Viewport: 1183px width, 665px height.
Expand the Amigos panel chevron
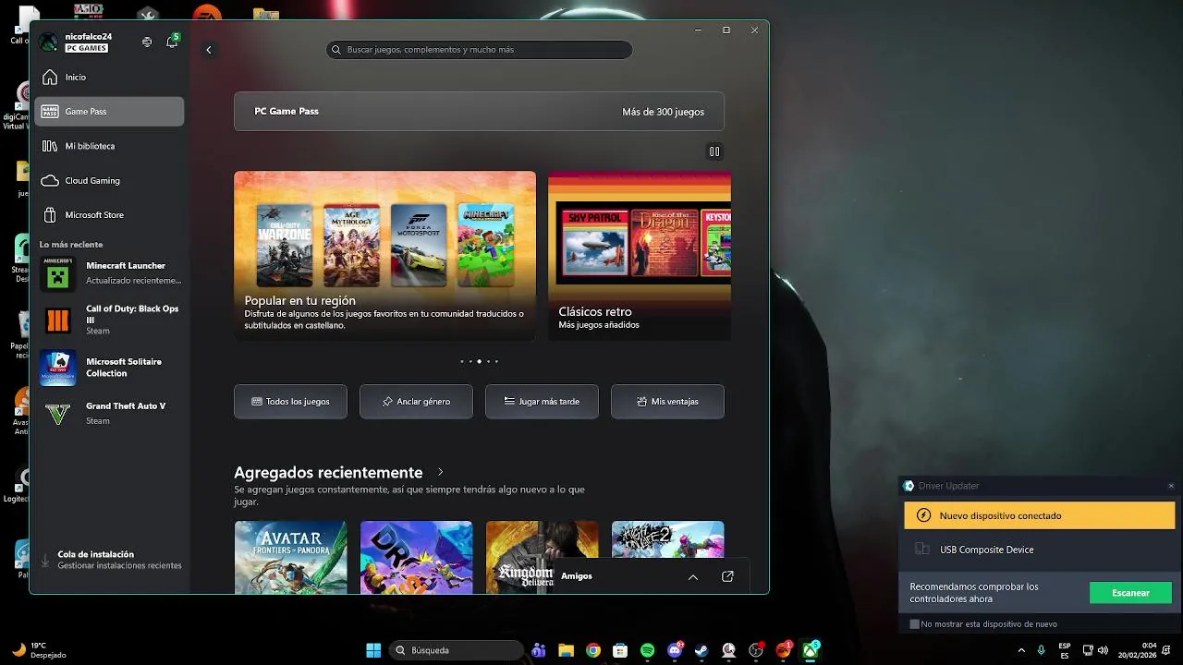693,576
